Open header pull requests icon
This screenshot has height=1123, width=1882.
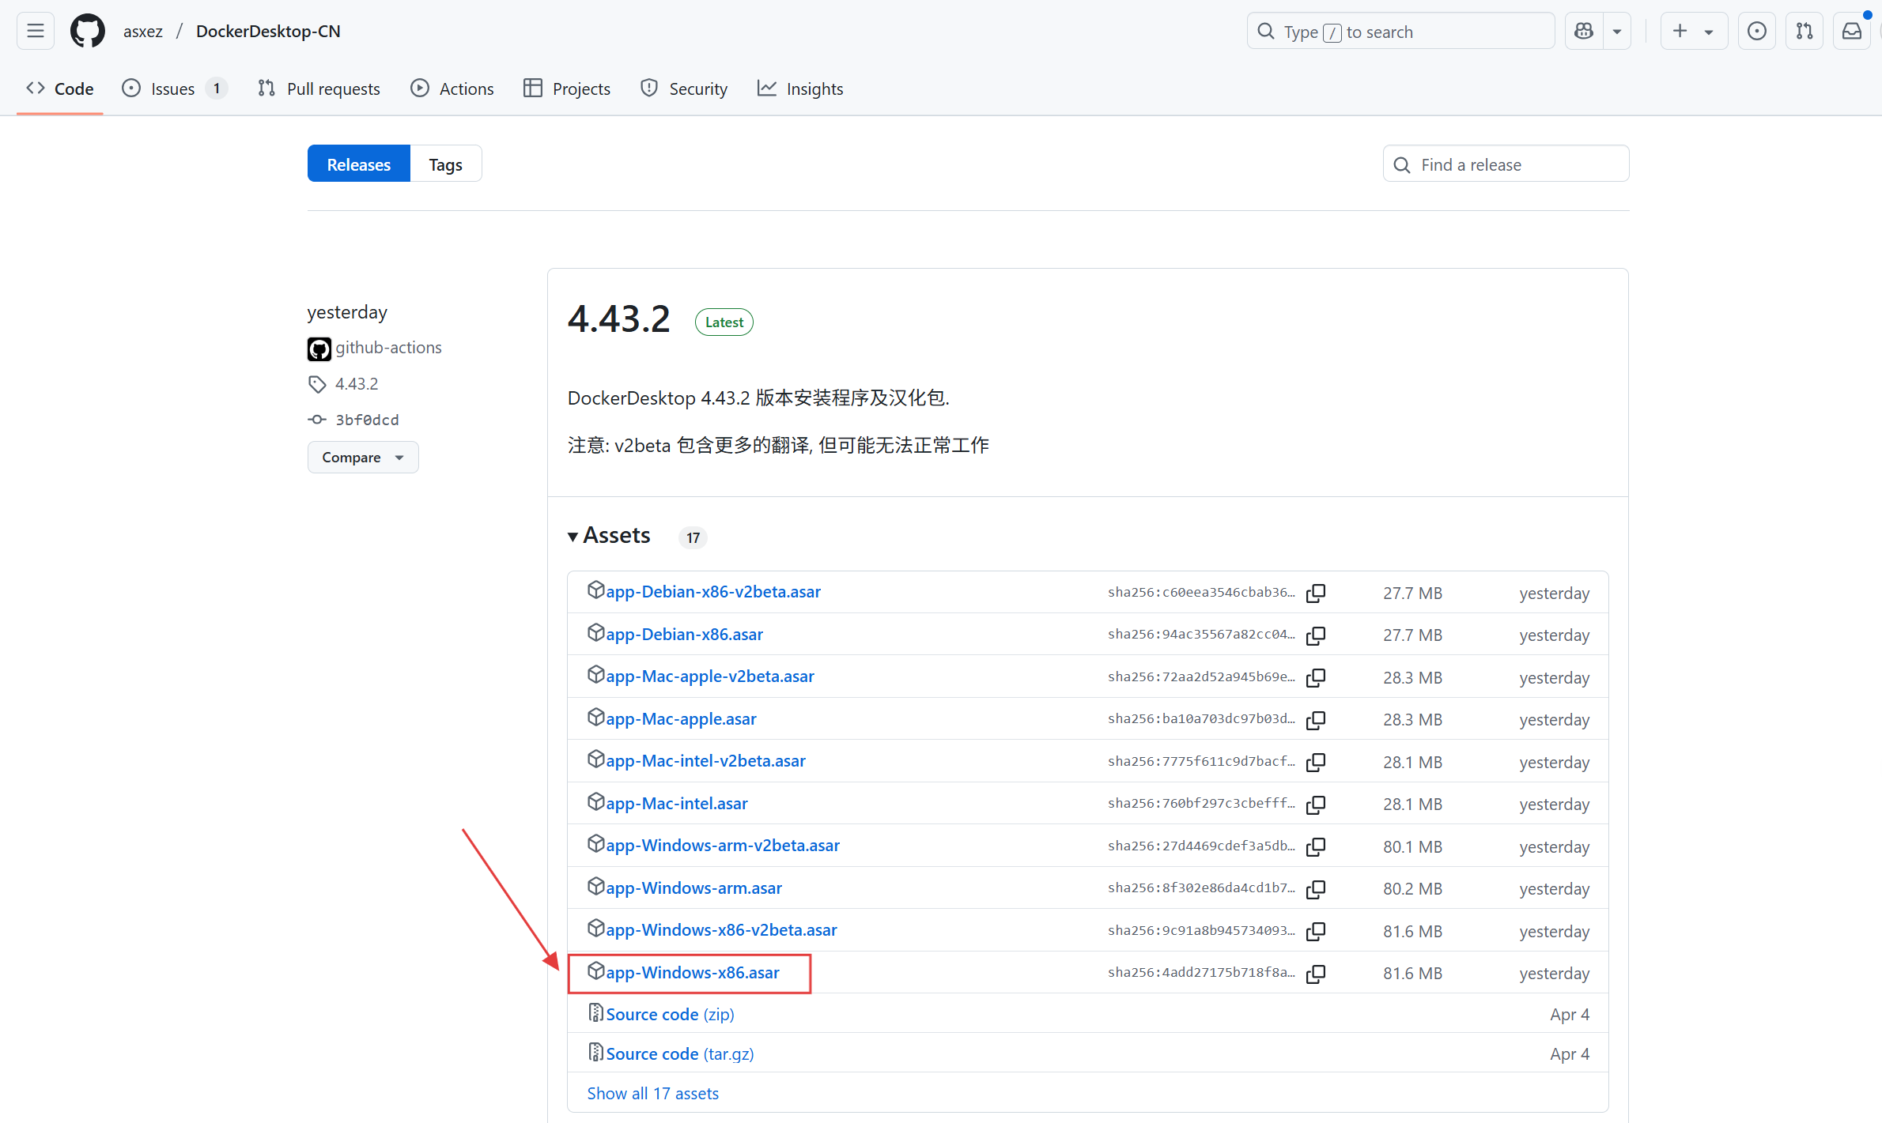[x=1804, y=32]
